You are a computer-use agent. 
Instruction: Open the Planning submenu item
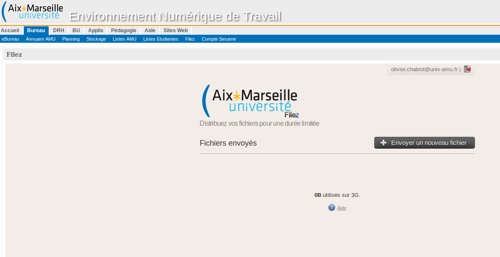(71, 39)
